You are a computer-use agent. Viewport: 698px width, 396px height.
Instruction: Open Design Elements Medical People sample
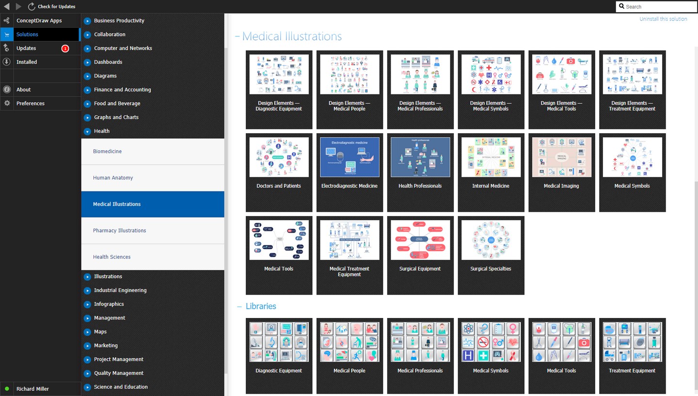pos(349,90)
